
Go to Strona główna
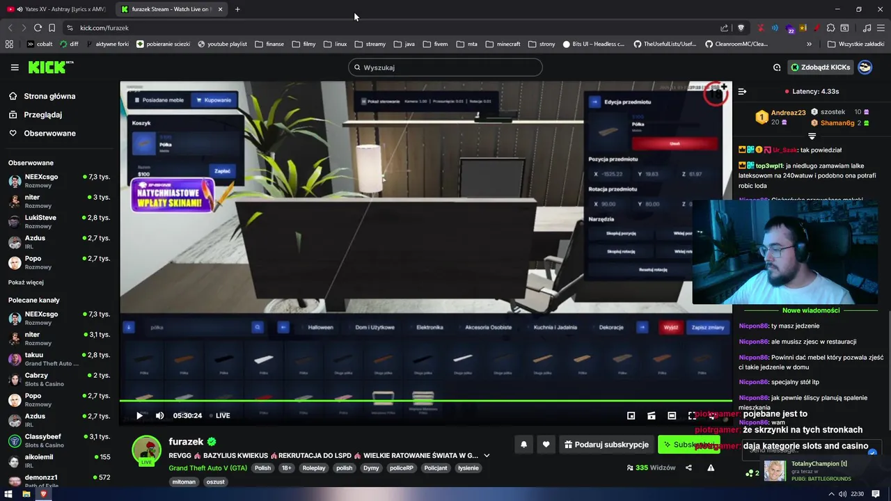[x=42, y=96]
